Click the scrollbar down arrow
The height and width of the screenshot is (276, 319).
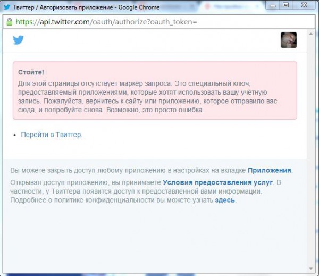(x=311, y=269)
